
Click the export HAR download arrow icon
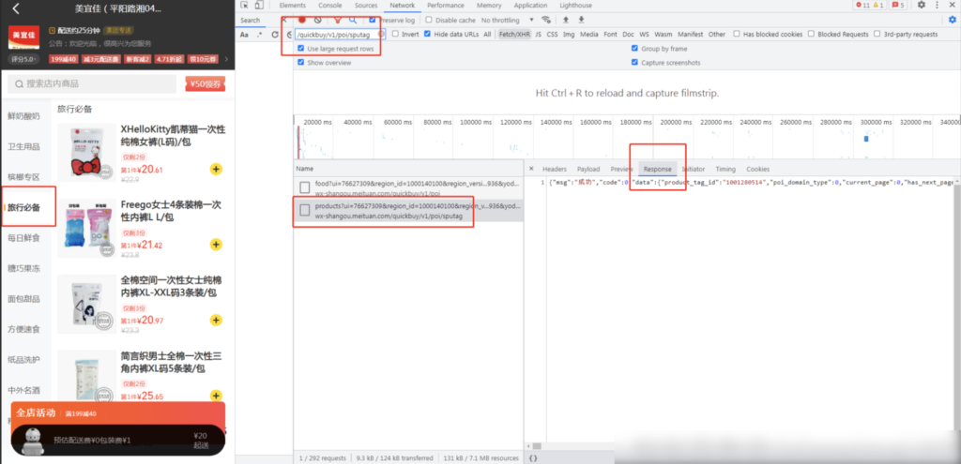click(580, 20)
